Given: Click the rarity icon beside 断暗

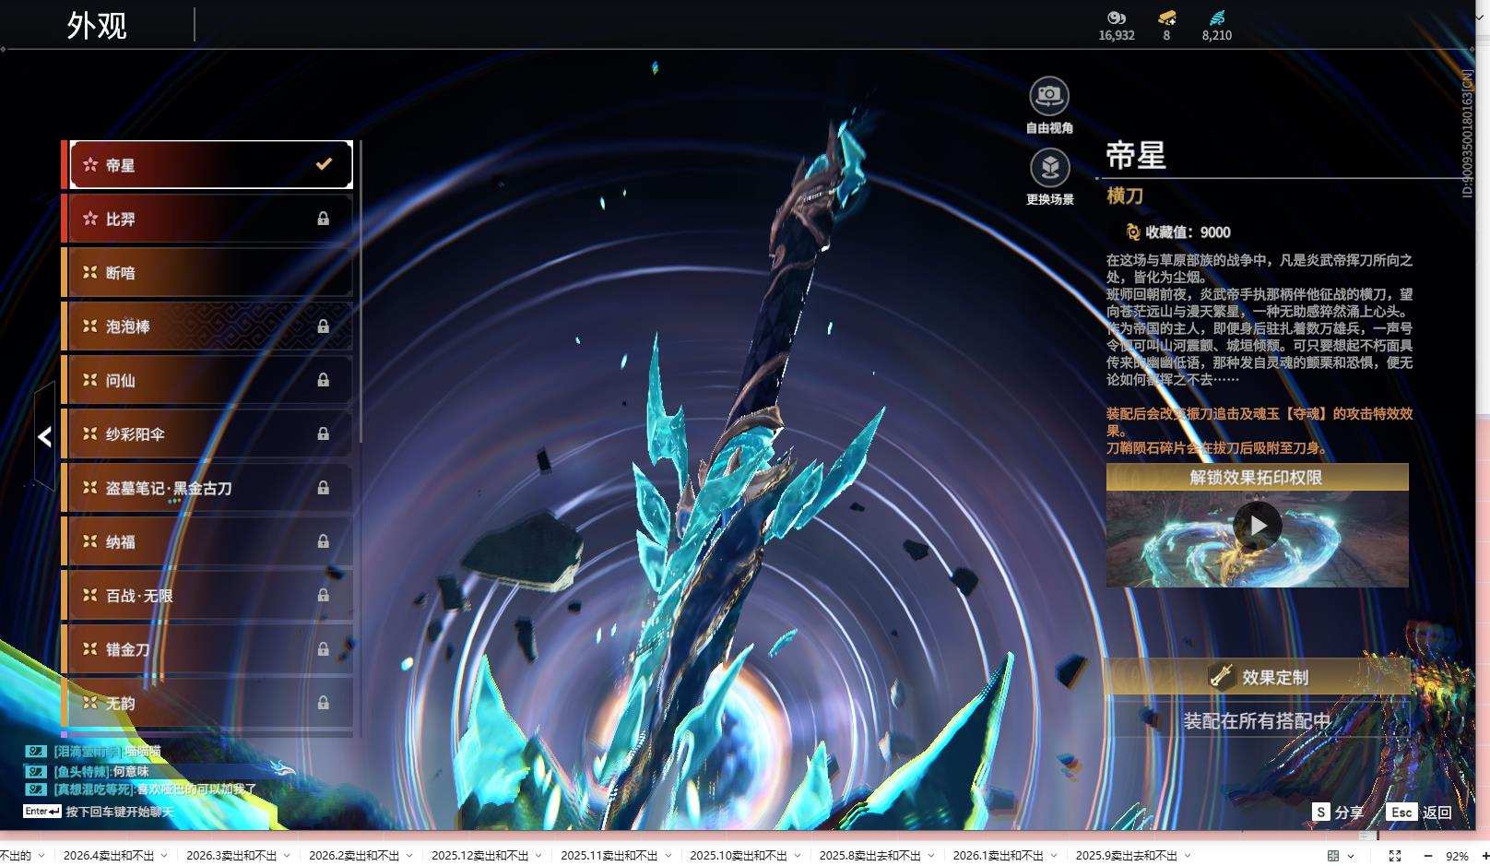Looking at the screenshot, I should point(90,272).
